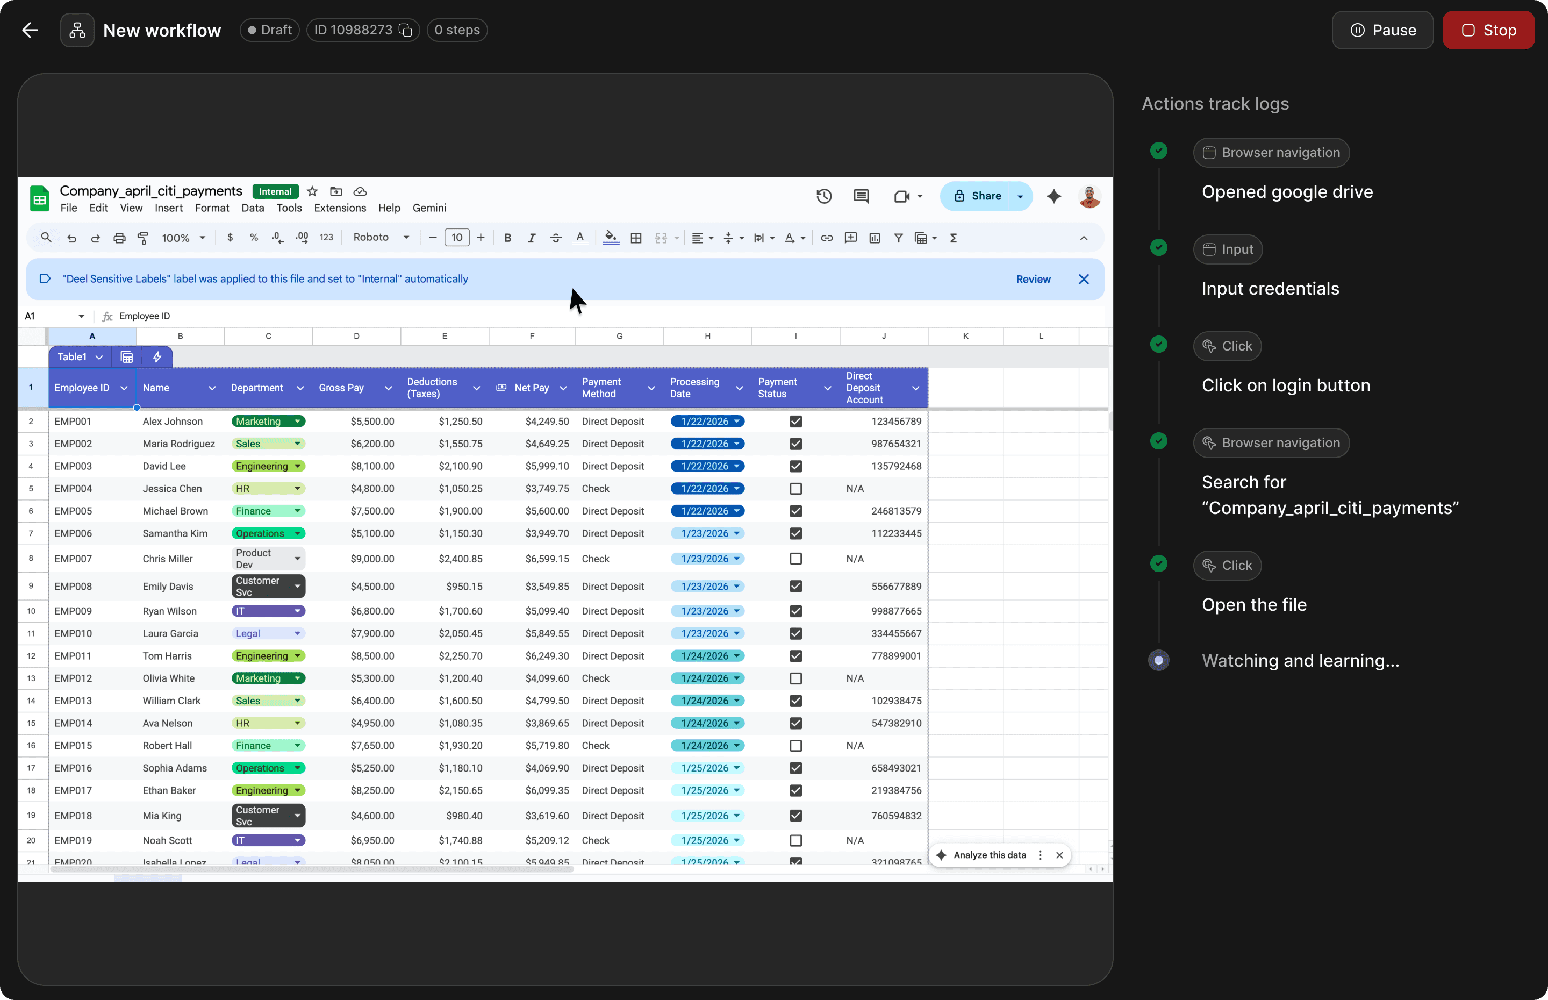This screenshot has width=1548, height=1000.
Task: Uncheck Payment Status for Alex Johnson
Action: (x=795, y=422)
